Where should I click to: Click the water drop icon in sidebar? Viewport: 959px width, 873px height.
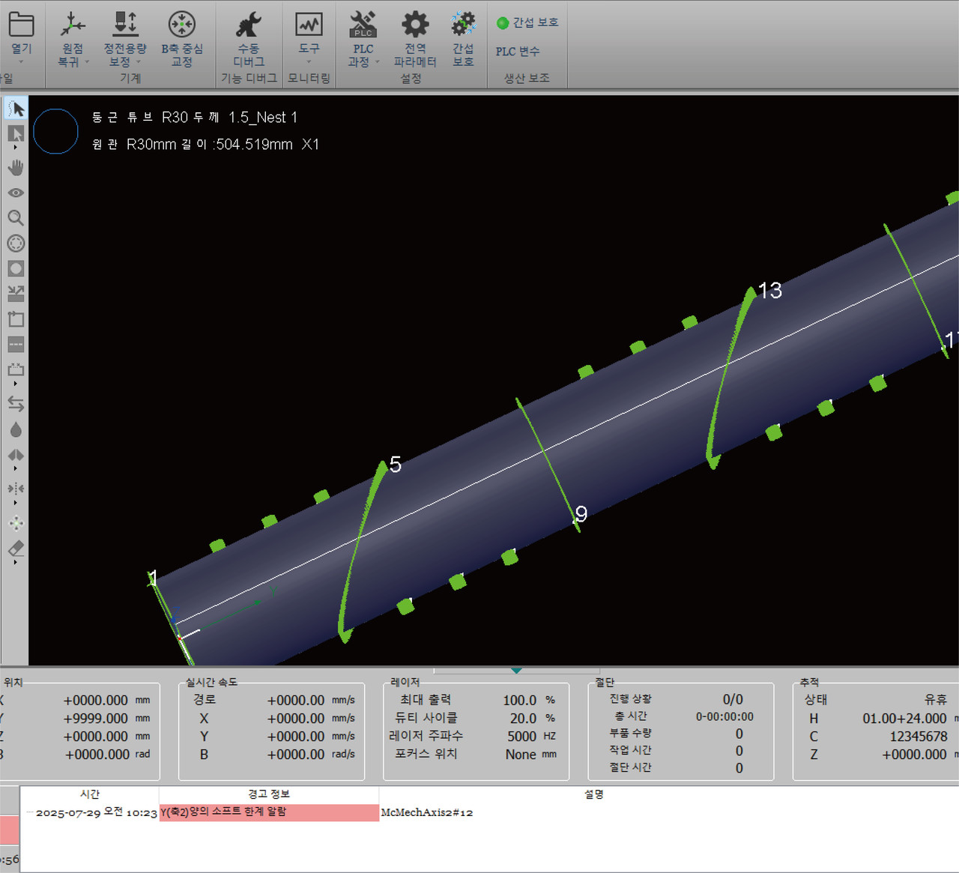[x=16, y=429]
